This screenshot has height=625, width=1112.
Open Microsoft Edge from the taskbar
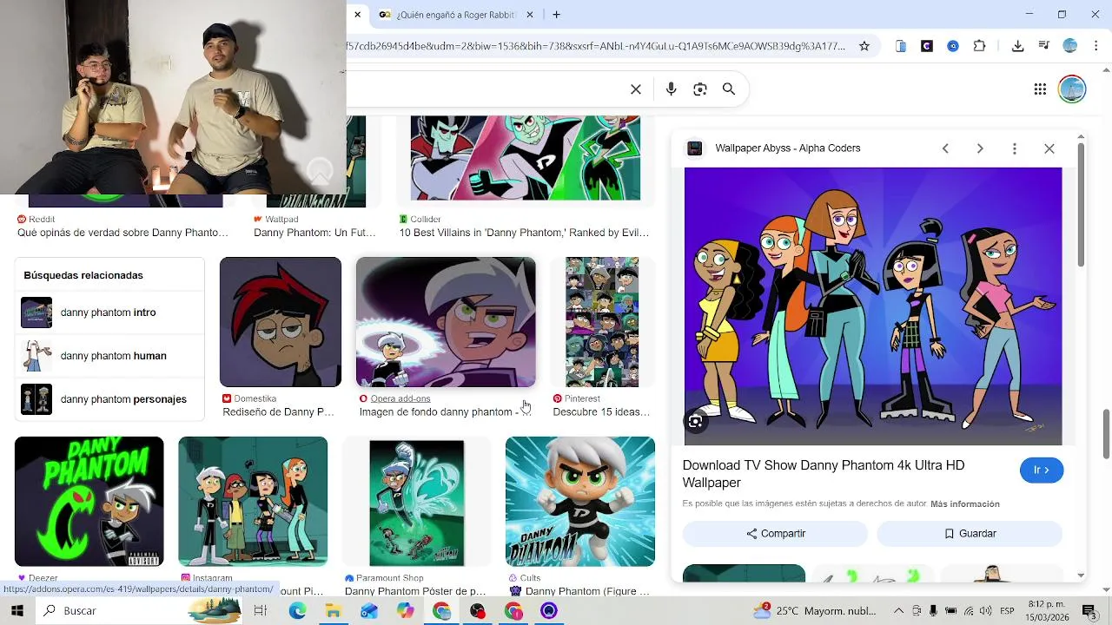pos(297,611)
